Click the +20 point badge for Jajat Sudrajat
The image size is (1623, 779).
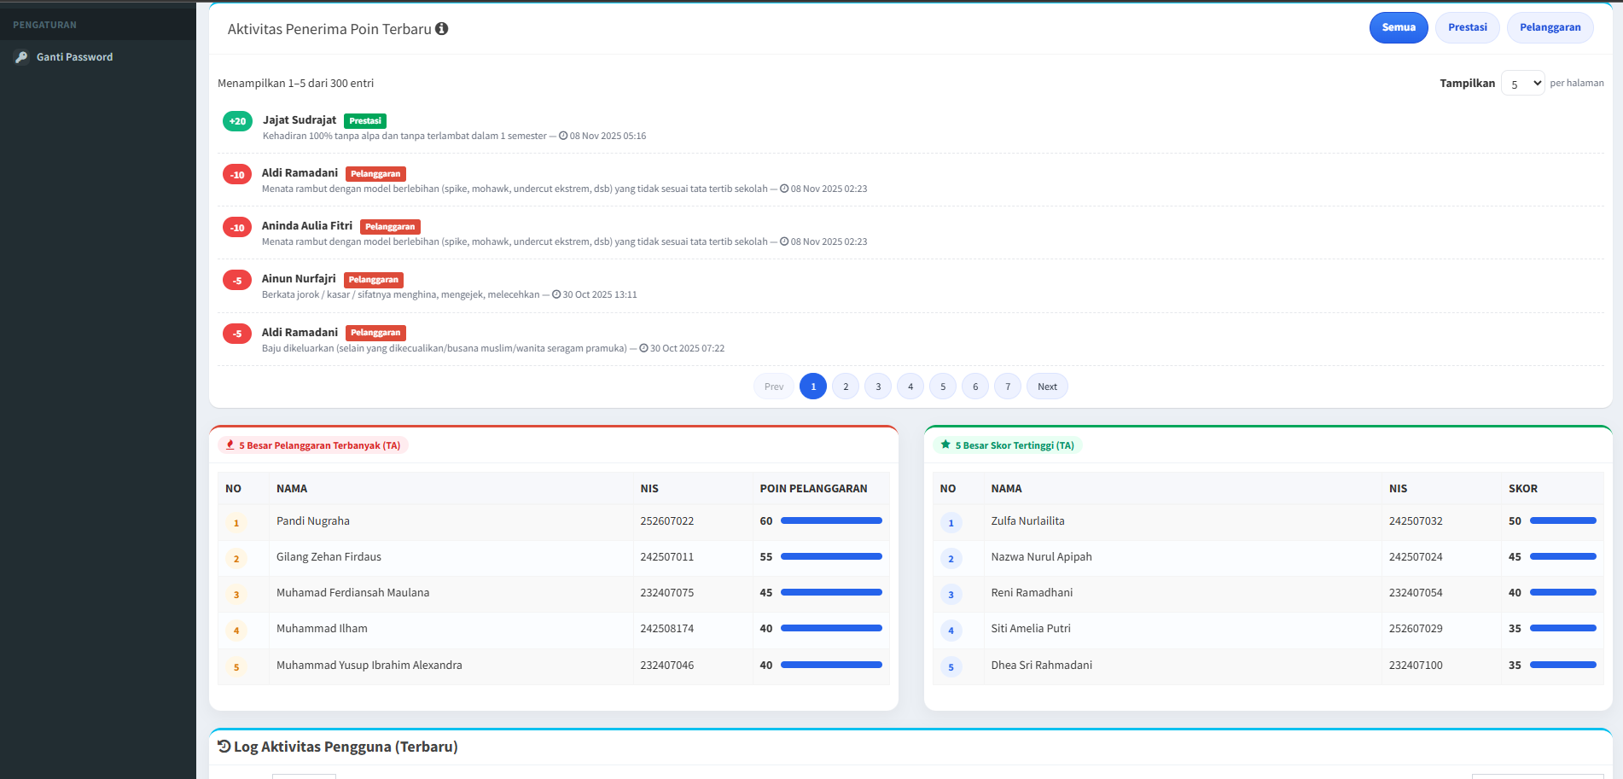236,121
